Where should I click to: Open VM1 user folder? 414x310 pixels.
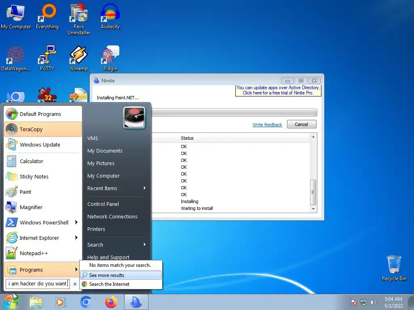[116, 138]
